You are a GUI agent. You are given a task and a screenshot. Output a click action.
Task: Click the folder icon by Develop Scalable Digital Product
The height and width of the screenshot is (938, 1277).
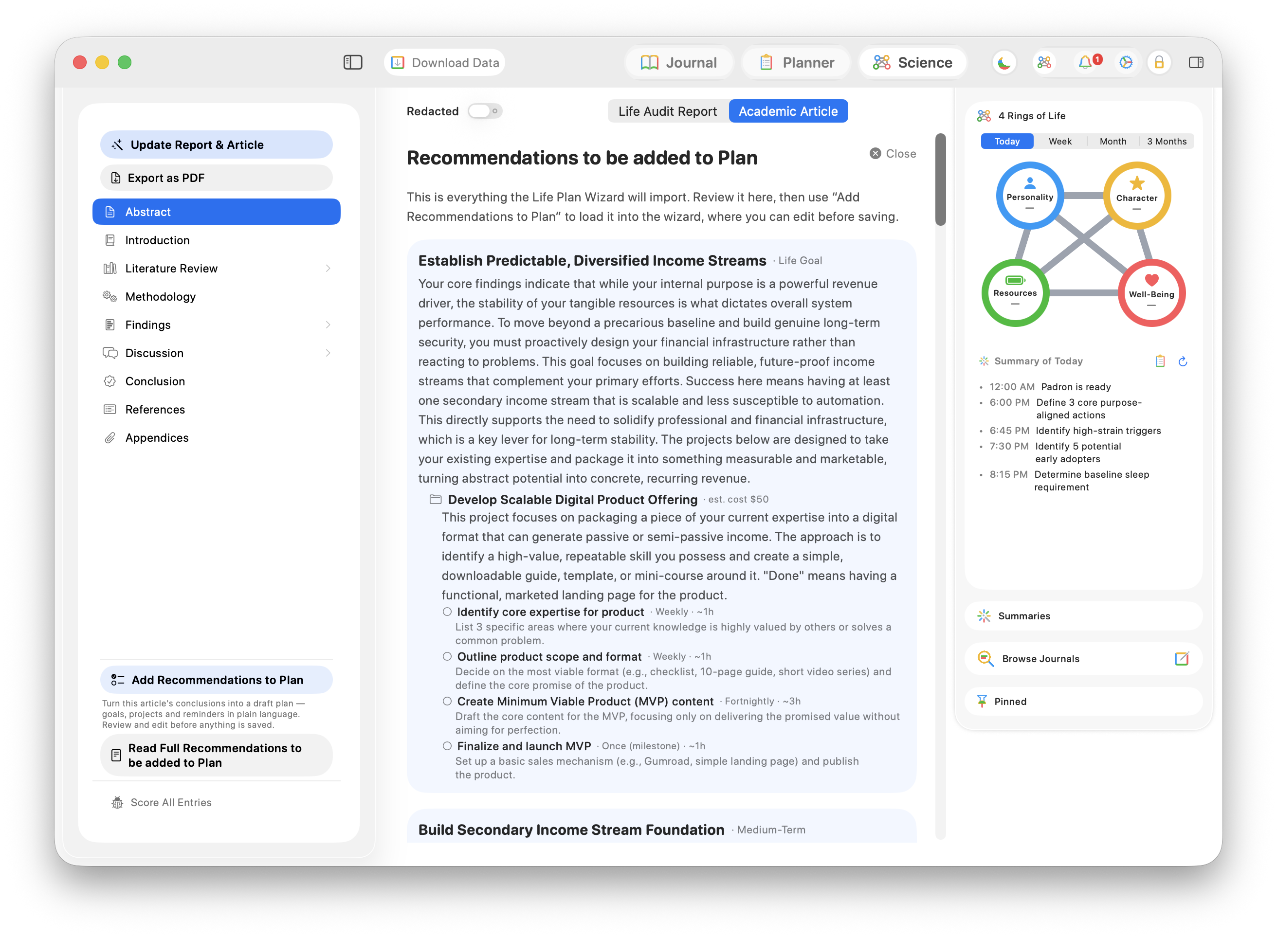click(436, 500)
